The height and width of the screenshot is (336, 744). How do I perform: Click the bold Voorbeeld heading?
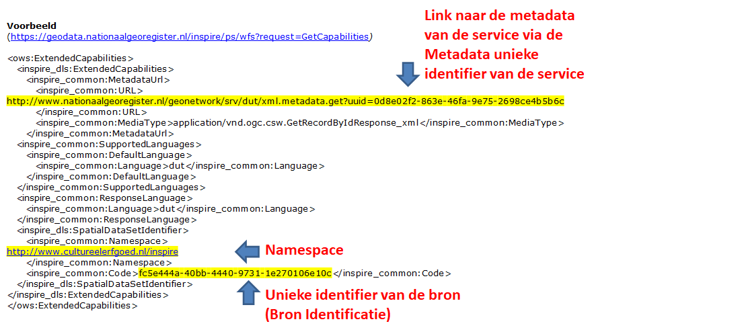32,26
